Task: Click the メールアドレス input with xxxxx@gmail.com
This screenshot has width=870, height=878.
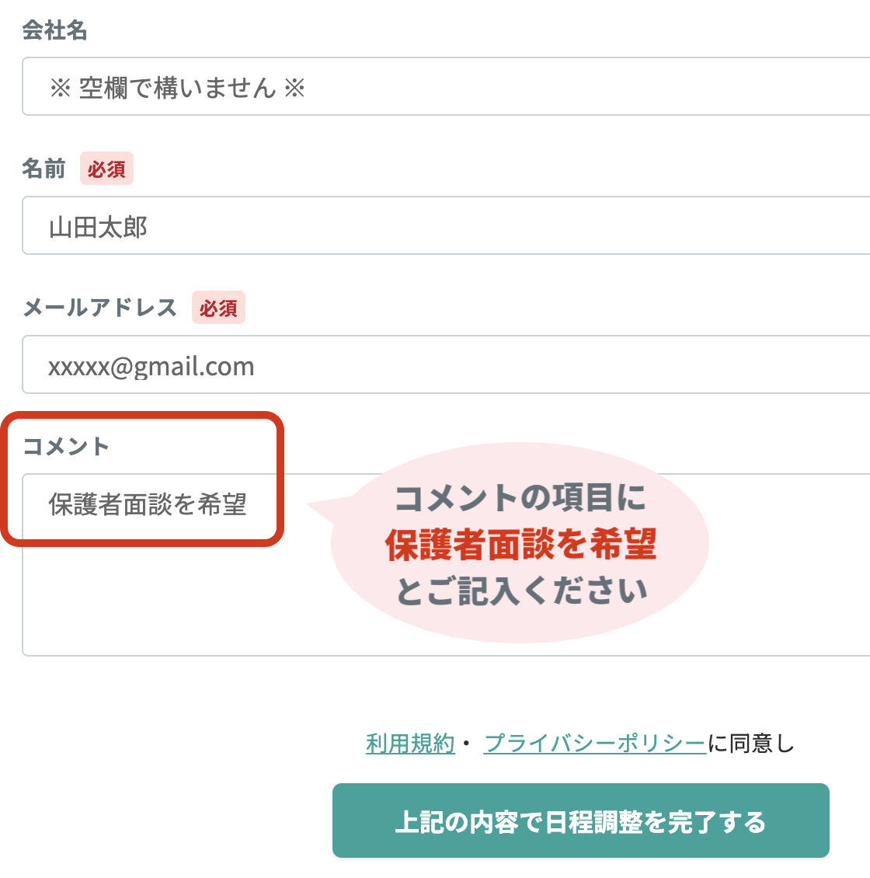Action: point(466,365)
